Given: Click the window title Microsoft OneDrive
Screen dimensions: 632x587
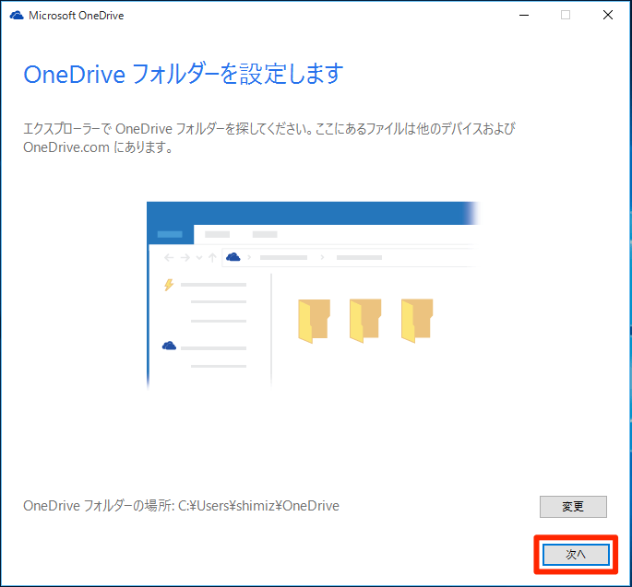Looking at the screenshot, I should coord(77,16).
